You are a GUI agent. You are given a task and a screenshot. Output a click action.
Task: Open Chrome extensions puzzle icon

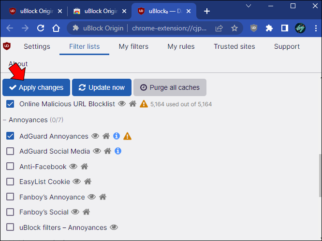click(269, 28)
